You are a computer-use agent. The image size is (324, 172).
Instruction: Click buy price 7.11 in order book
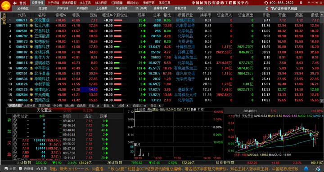click(x=26, y=144)
